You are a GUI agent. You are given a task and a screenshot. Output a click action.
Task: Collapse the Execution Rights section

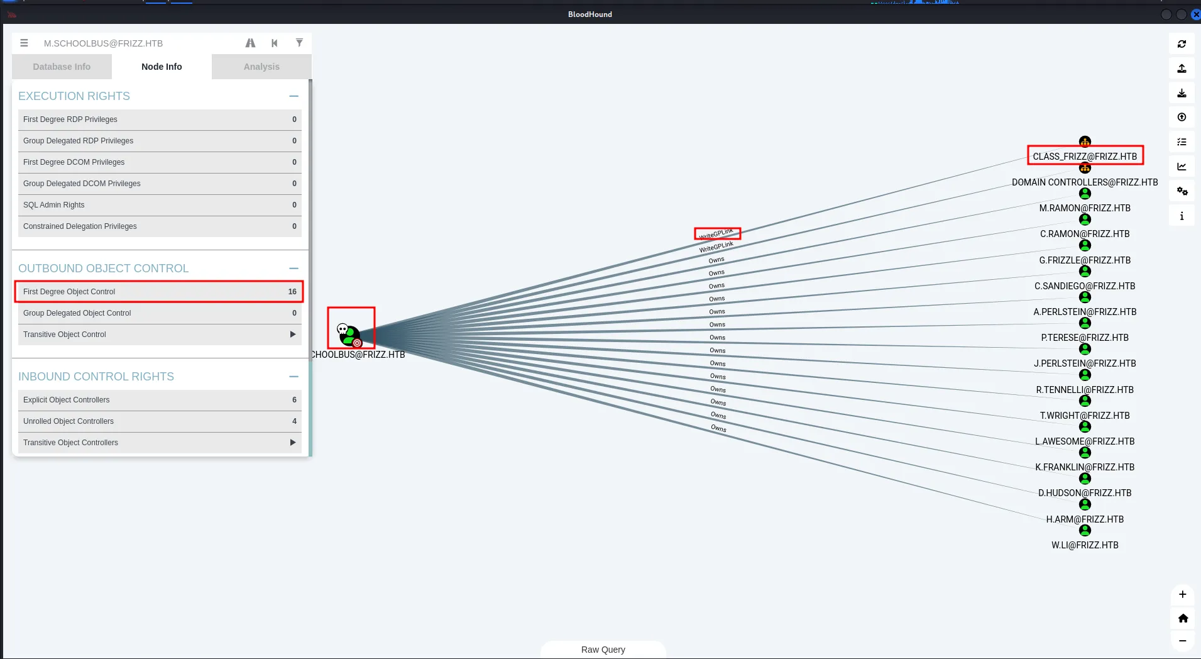click(293, 96)
